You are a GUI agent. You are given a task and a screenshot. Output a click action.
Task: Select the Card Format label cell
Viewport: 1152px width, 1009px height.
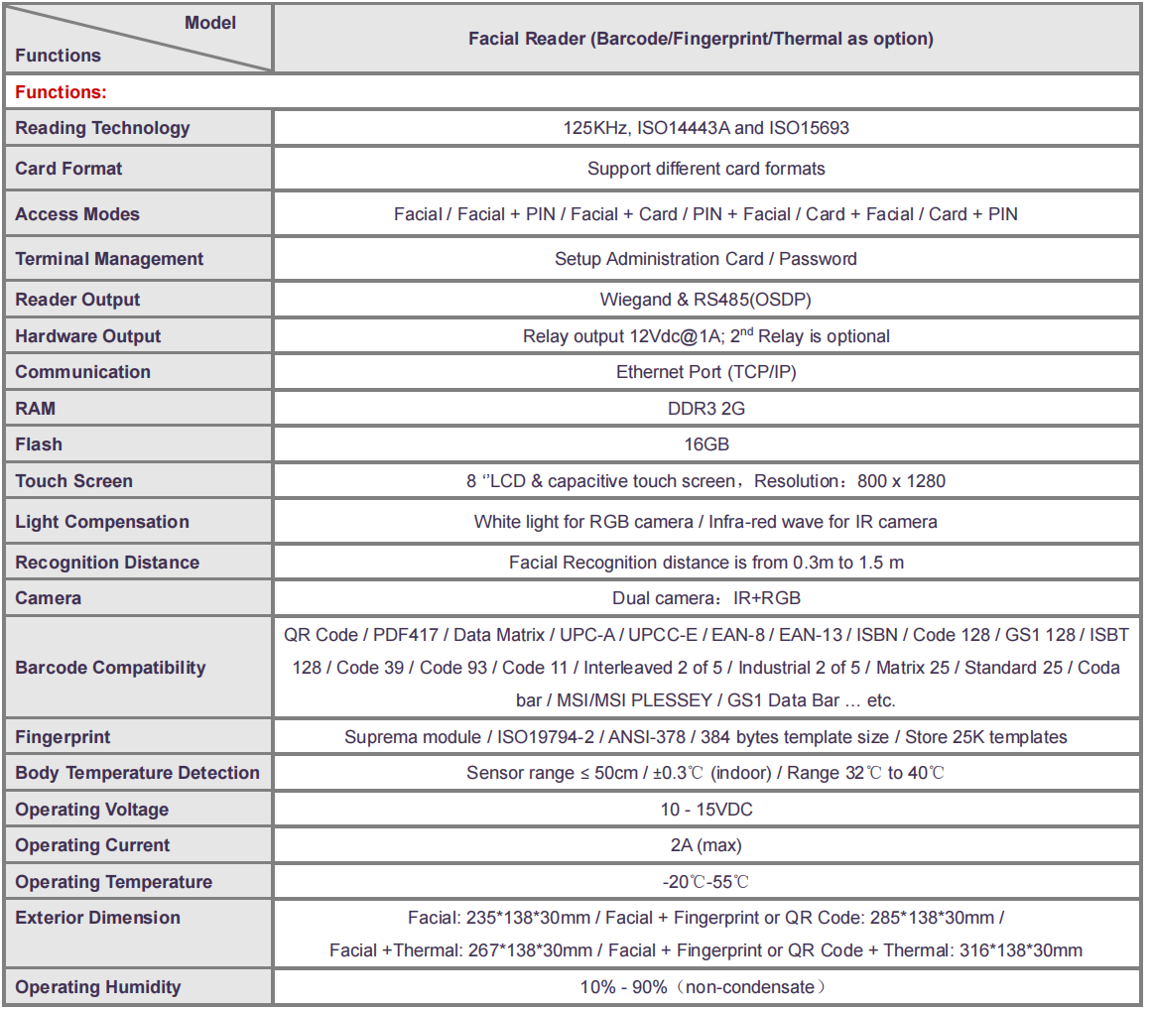click(69, 169)
